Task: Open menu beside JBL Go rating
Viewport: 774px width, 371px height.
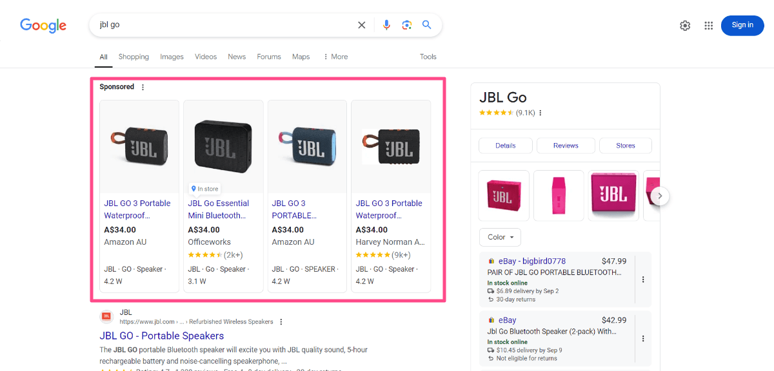Action: pos(541,113)
